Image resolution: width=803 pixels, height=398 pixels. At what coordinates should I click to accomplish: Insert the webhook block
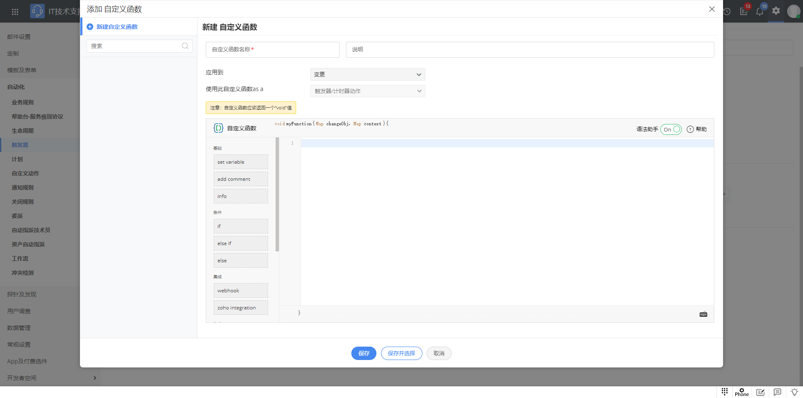click(x=241, y=291)
